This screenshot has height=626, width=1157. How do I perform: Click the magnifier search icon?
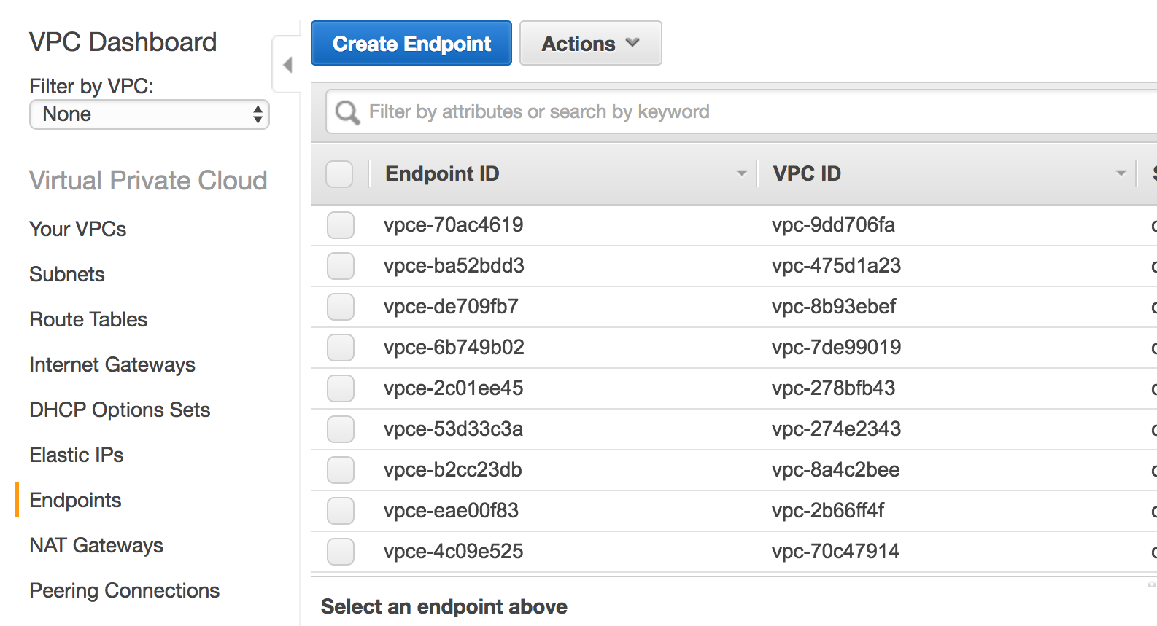[347, 112]
